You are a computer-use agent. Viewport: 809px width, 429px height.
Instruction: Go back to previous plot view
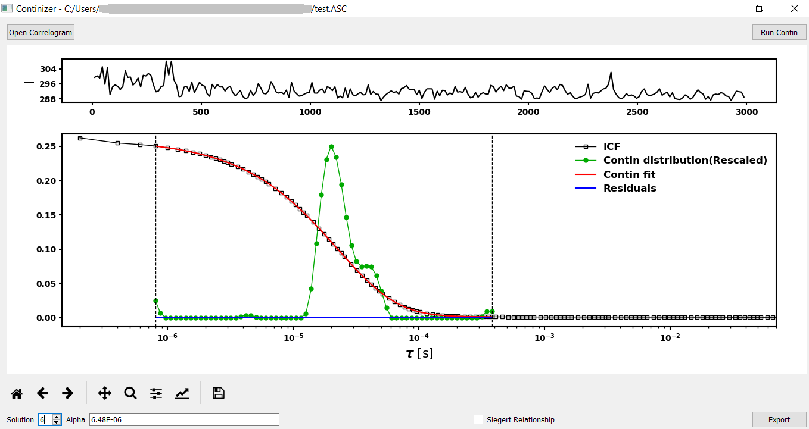pos(42,393)
